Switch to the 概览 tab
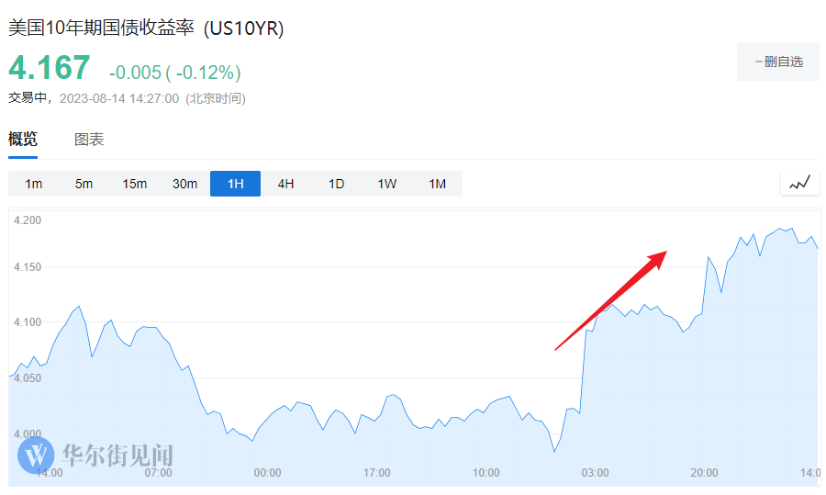This screenshot has height=495, width=826. [x=23, y=140]
